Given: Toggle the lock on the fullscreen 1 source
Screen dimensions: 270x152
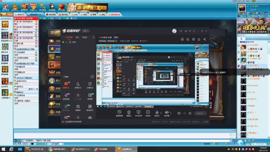Looking at the screenshot, I should (x=66, y=42).
